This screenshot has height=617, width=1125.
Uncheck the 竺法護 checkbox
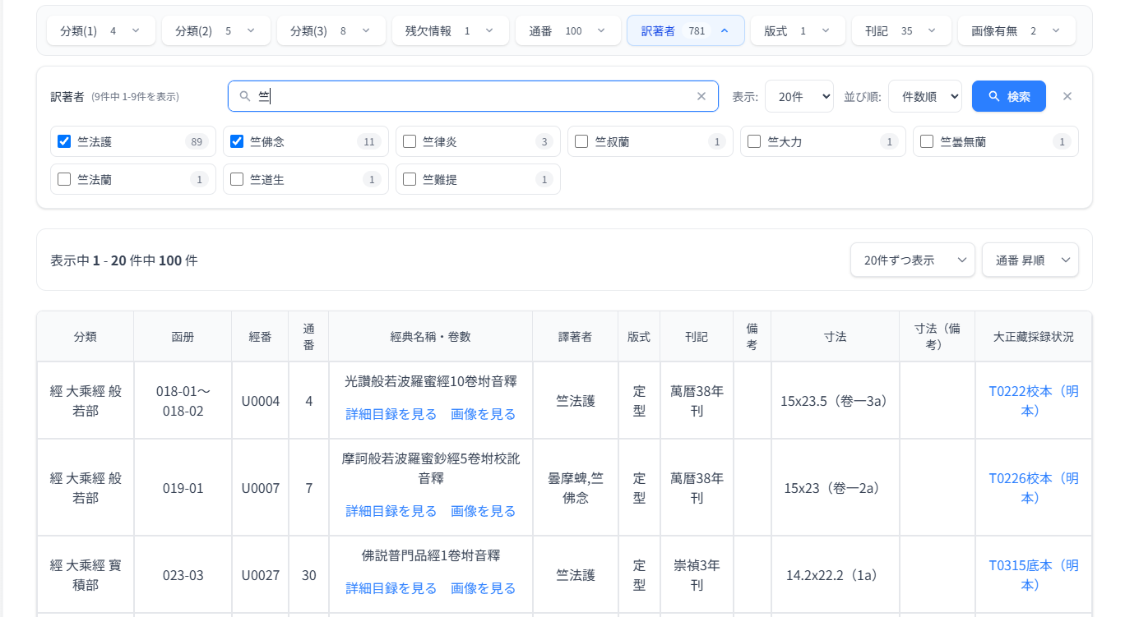click(64, 141)
